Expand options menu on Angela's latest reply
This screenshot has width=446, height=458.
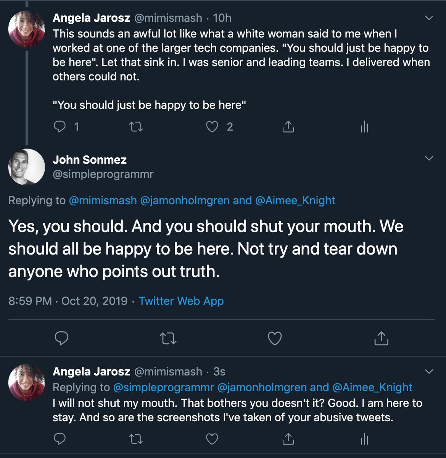tap(429, 371)
